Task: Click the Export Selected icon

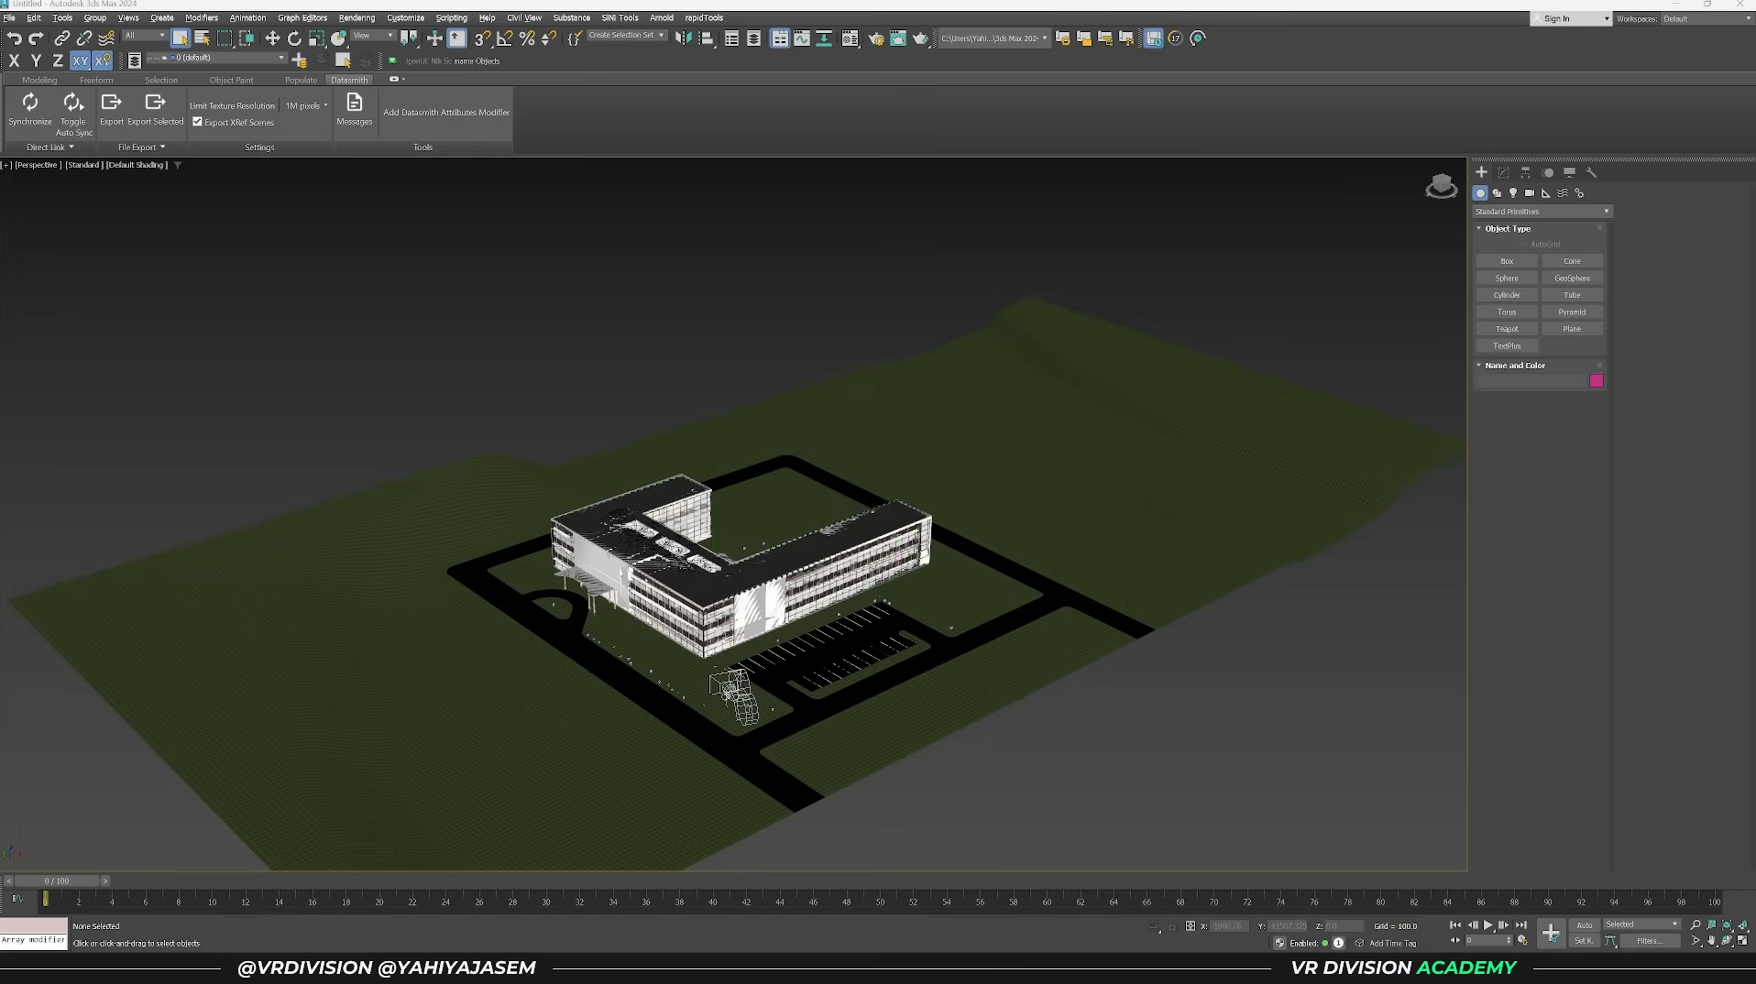Action: click(x=155, y=103)
